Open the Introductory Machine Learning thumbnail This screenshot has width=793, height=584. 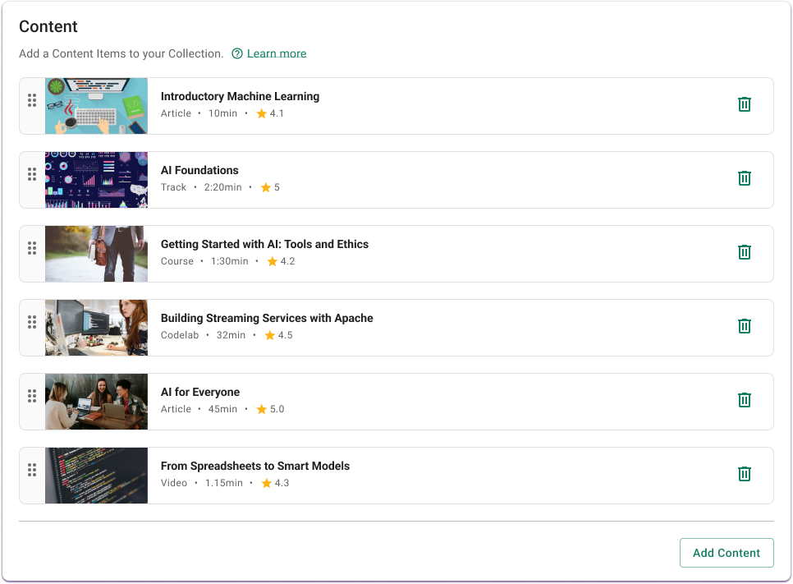96,106
